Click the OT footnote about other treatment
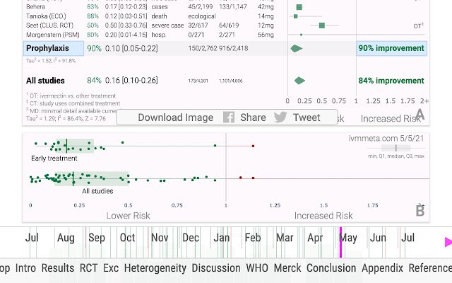Image resolution: width=452 pixels, height=283 pixels. click(71, 96)
